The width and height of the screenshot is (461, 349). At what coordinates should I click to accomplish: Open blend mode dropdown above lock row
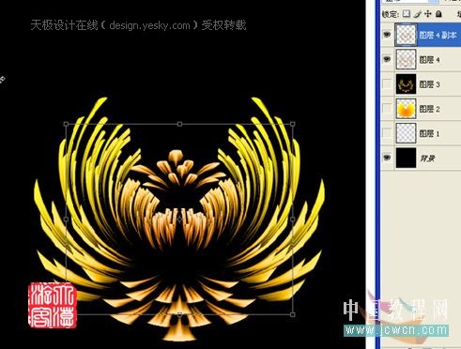click(x=411, y=1)
